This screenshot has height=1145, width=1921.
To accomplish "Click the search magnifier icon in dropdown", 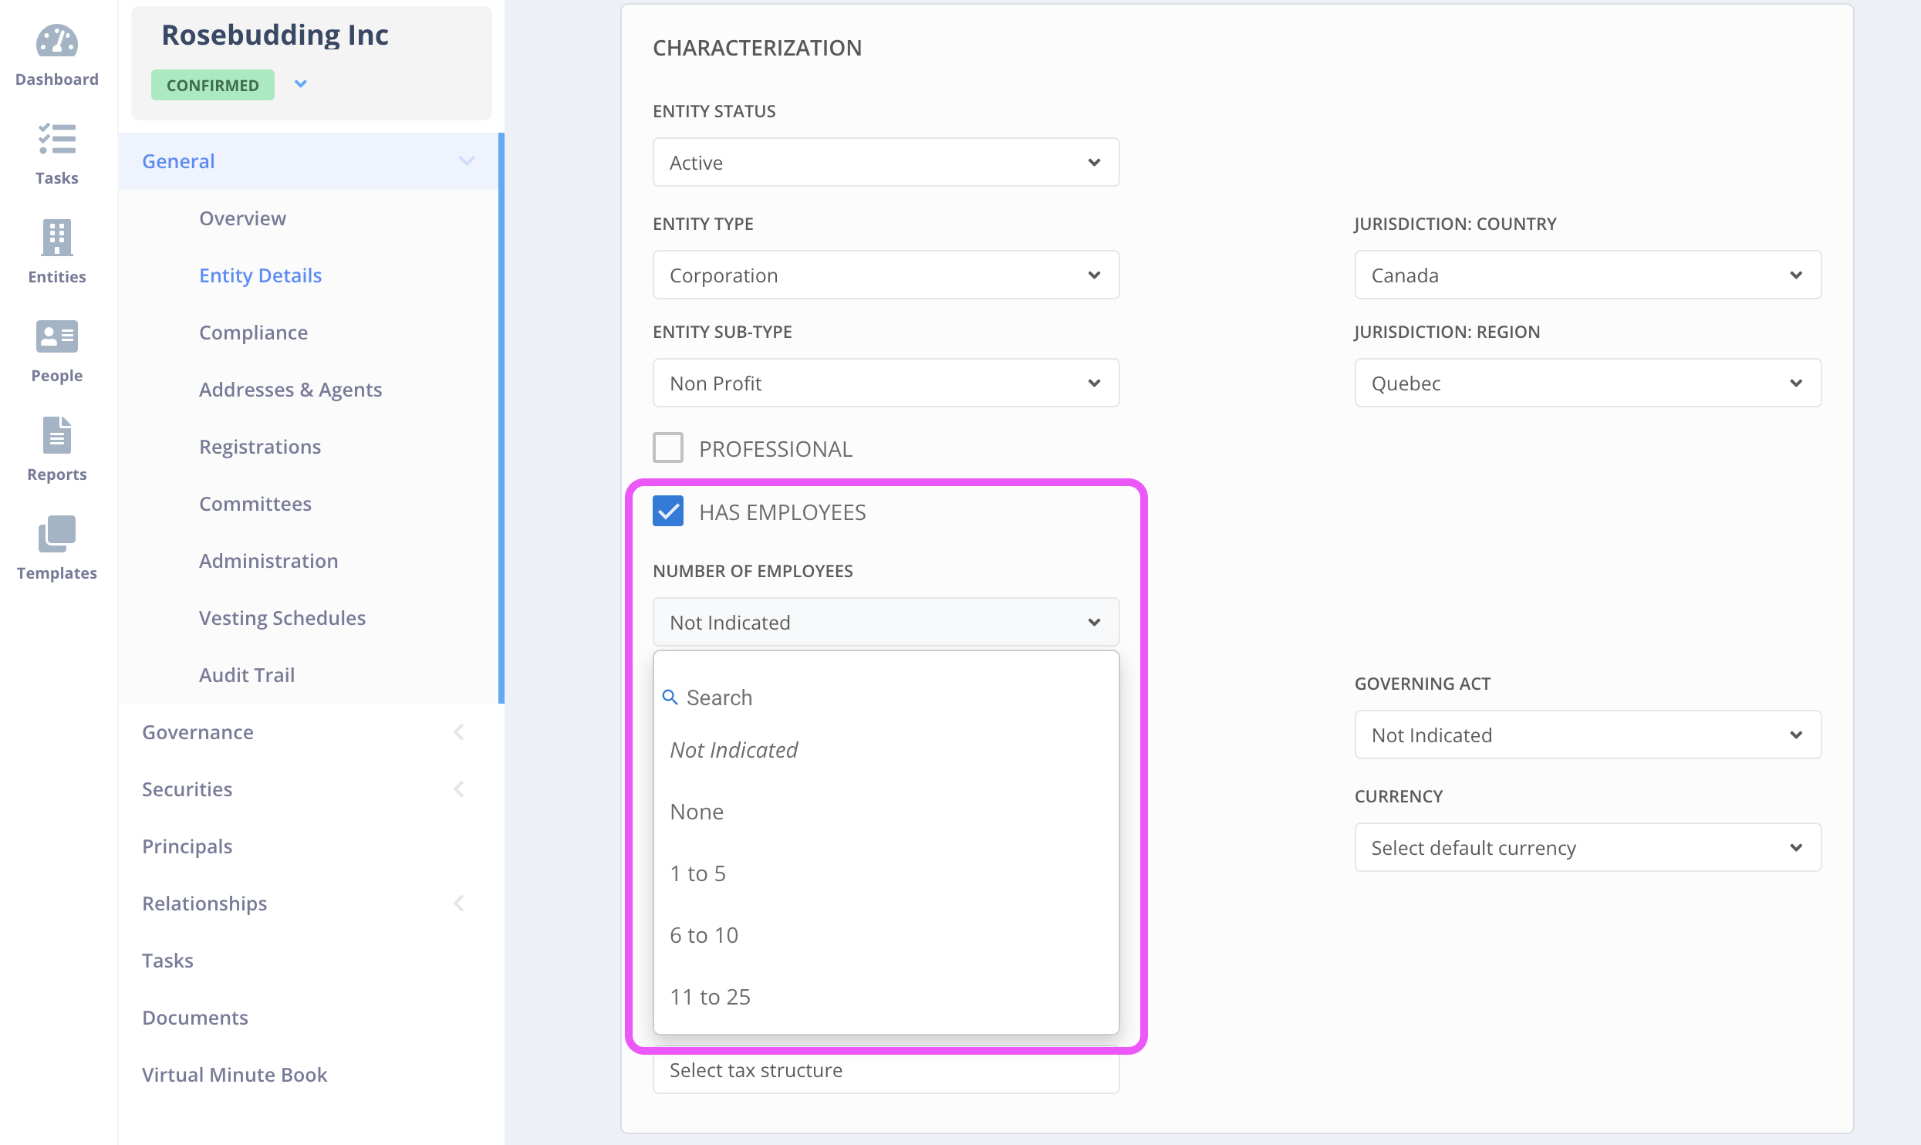I will pos(670,697).
